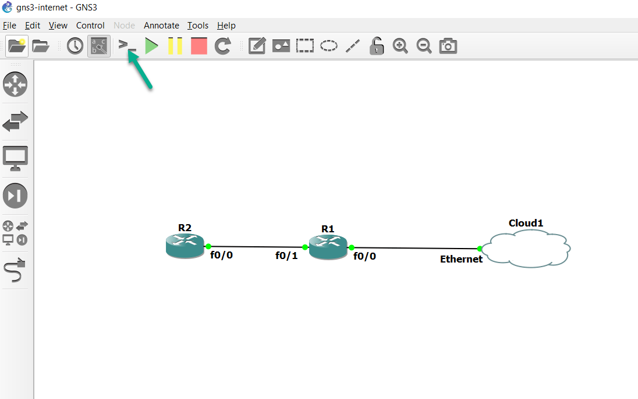Show the Browse all devices panel

coord(15,229)
